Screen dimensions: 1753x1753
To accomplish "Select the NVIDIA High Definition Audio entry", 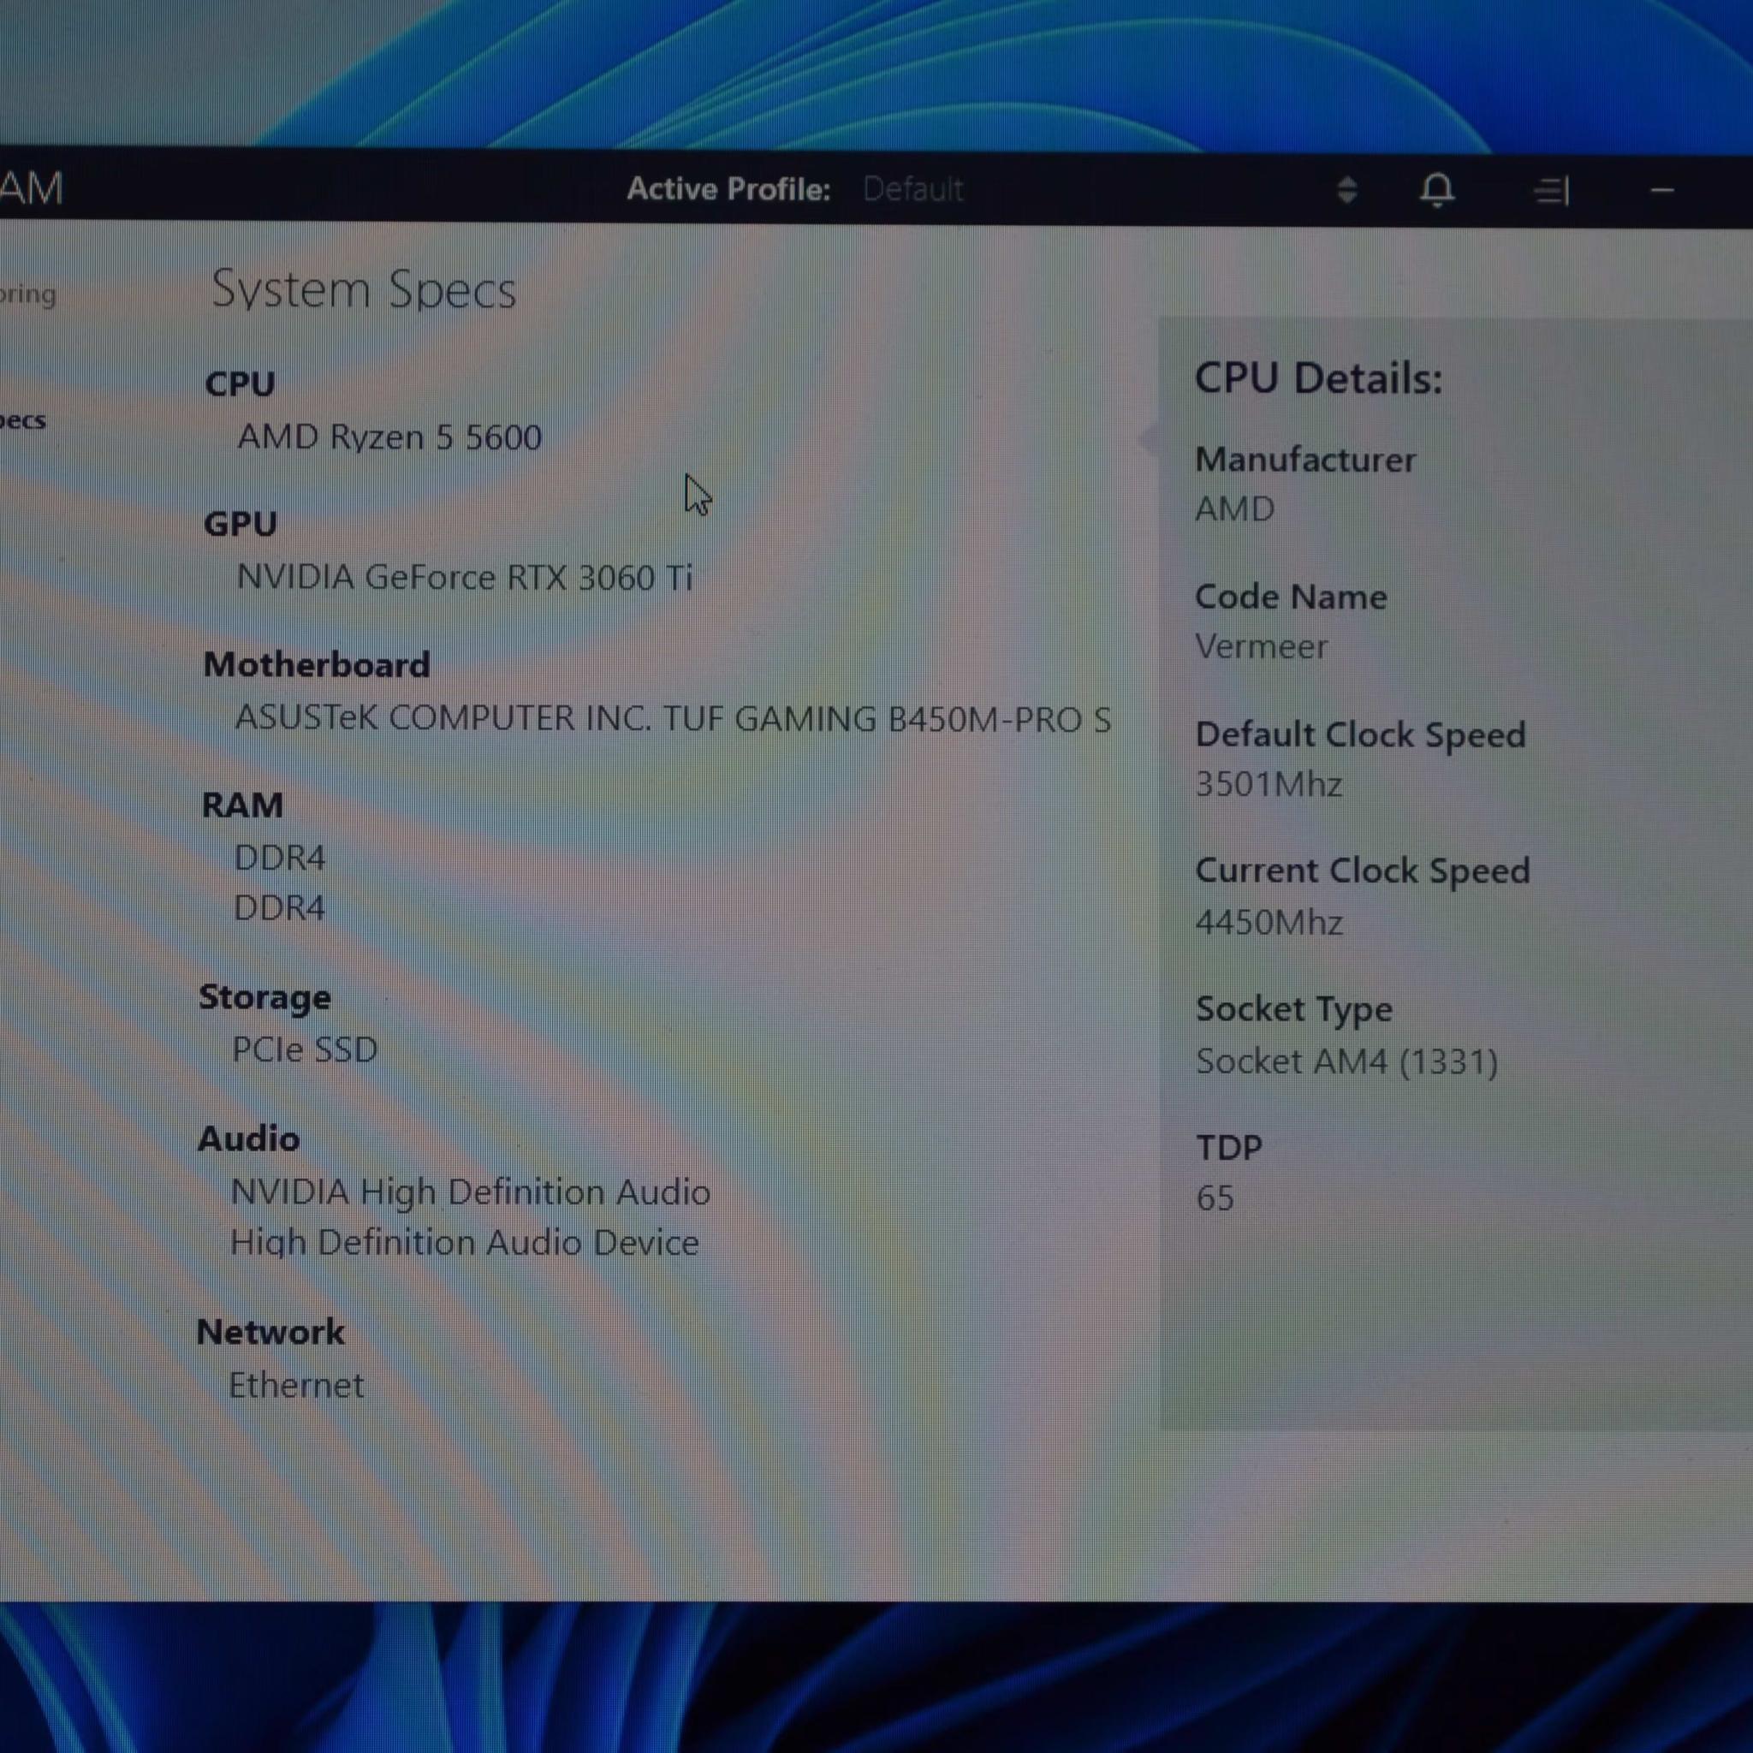I will 470,1192.
